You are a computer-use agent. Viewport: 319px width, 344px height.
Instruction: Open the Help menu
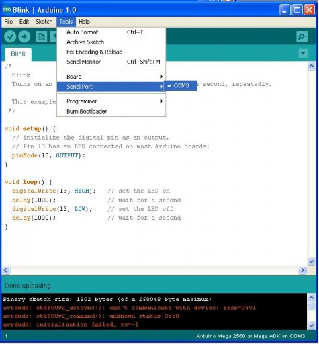tap(84, 21)
